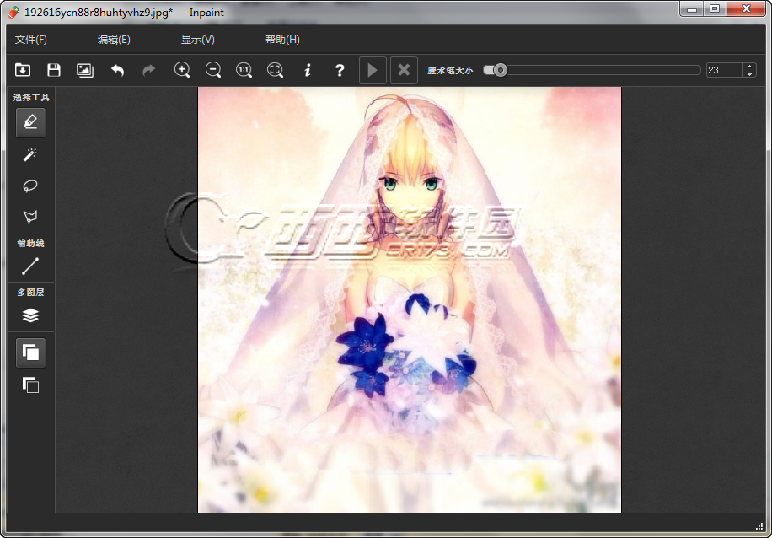Select the polygonal lasso tool

click(x=30, y=217)
